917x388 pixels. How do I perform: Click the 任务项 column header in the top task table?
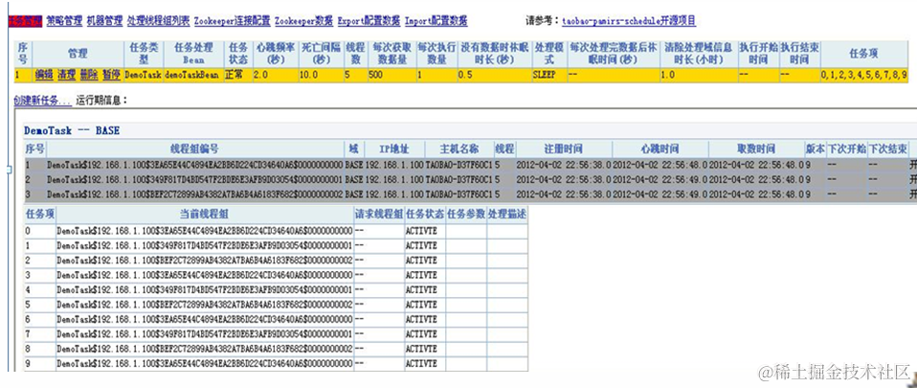tap(863, 54)
